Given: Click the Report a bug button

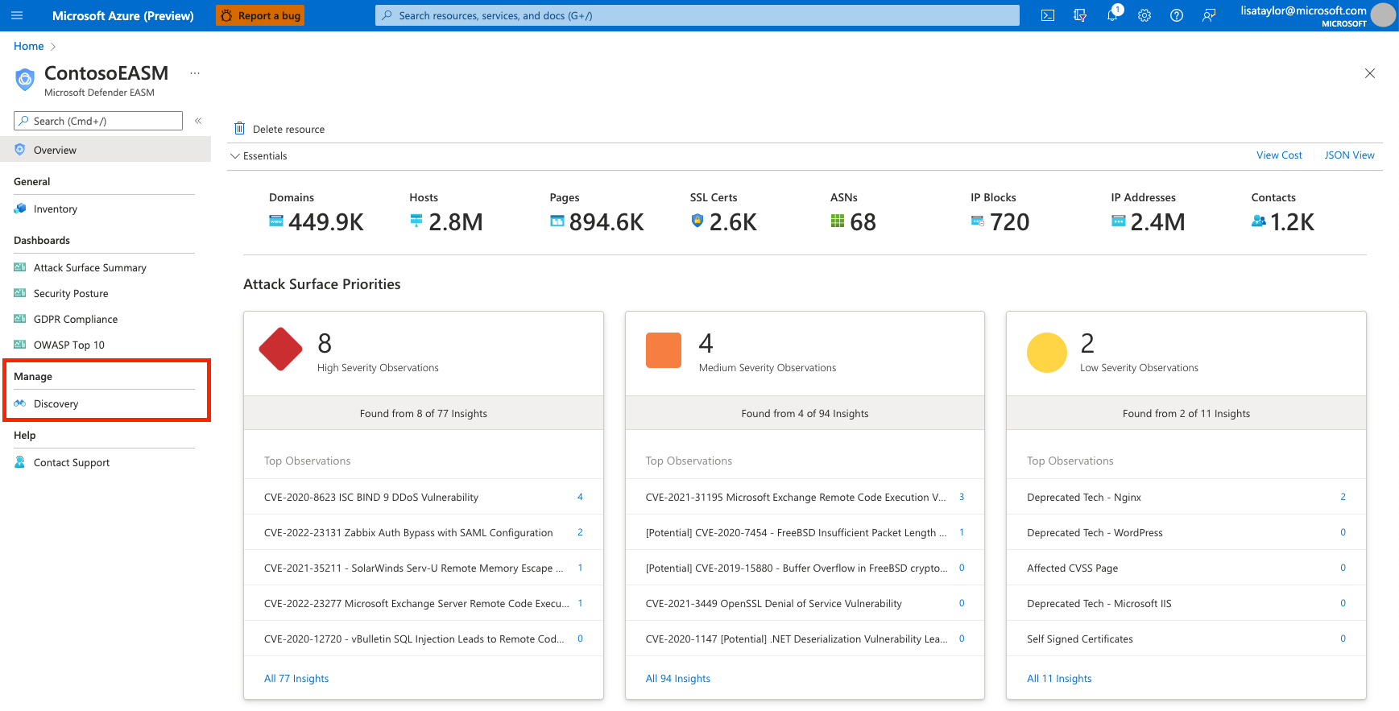Looking at the screenshot, I should (x=260, y=15).
